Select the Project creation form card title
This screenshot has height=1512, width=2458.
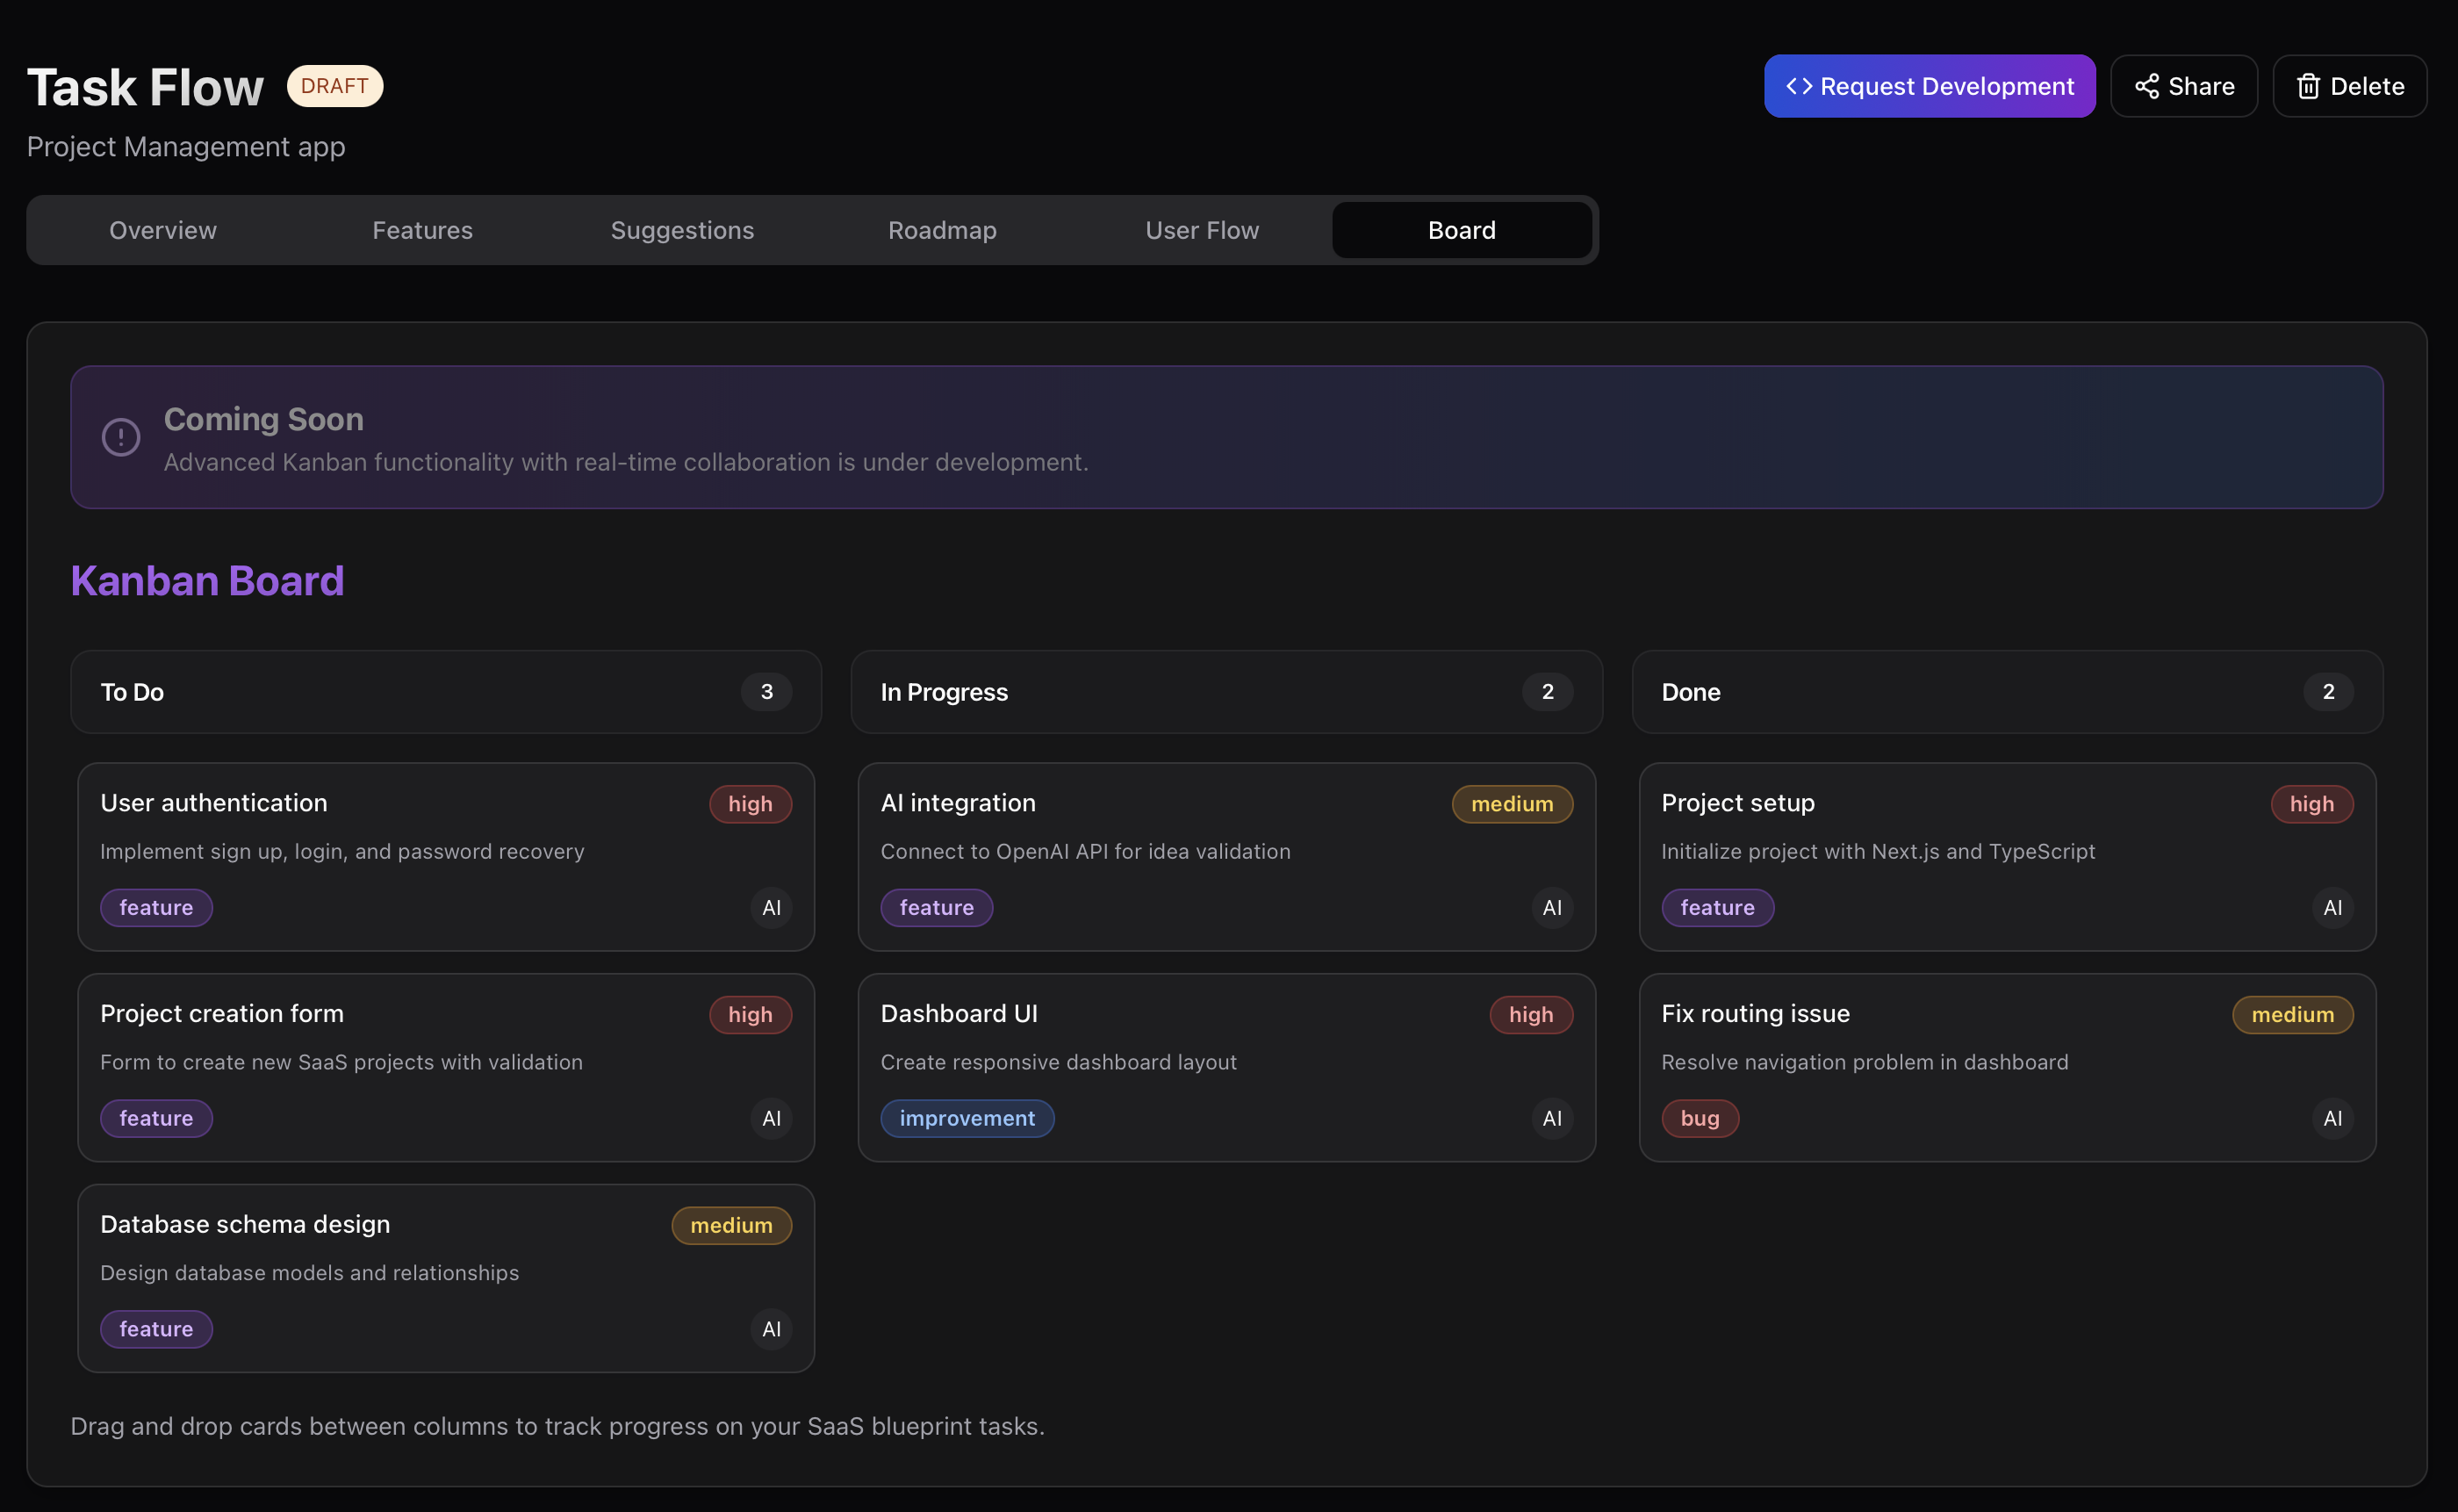222,1013
